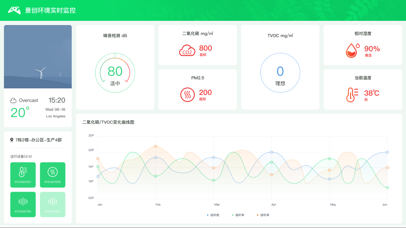
Task: Open device card KFD466785
Action: point(23,204)
